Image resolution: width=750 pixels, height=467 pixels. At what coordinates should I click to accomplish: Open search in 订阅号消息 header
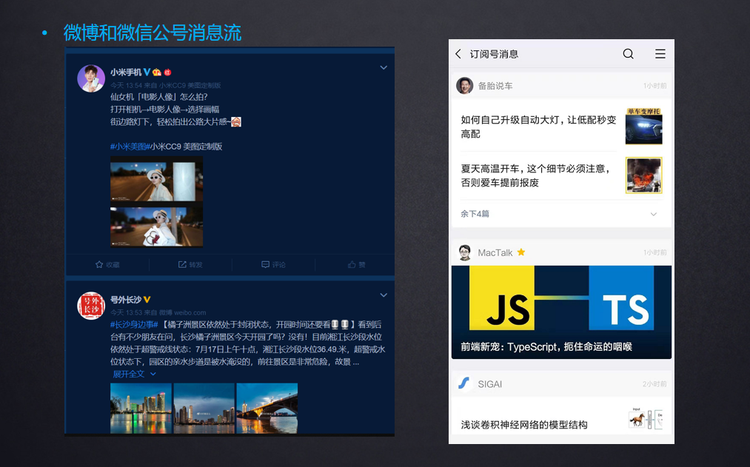click(x=628, y=54)
